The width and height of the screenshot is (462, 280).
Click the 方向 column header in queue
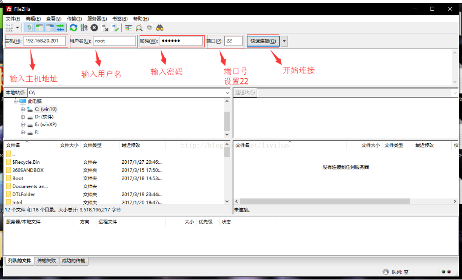85,222
